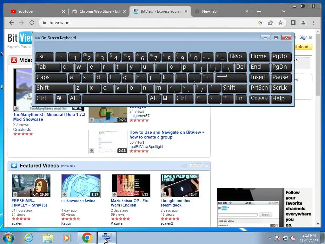Open Windows Explorer folder in taskbar

point(48,238)
